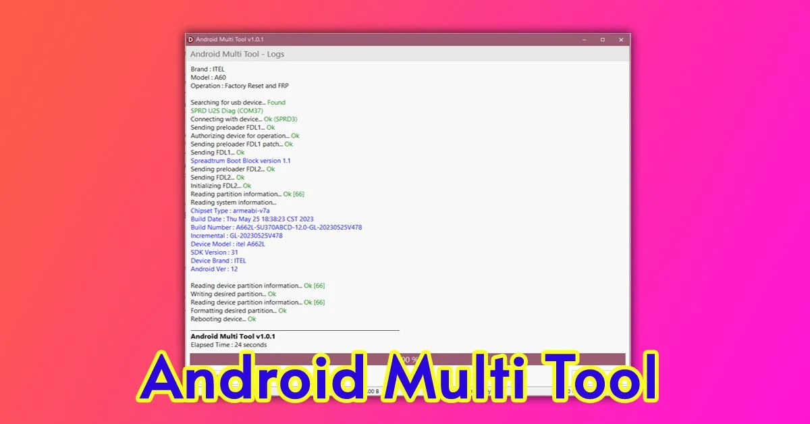Select 'Spreadtrum Boot Block version 1.1' line
The image size is (810, 424).
click(241, 161)
